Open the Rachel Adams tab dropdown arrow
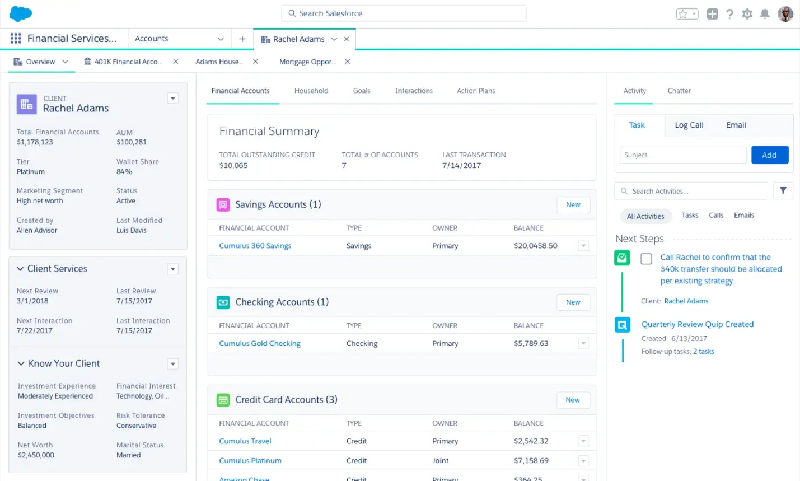 click(x=334, y=39)
